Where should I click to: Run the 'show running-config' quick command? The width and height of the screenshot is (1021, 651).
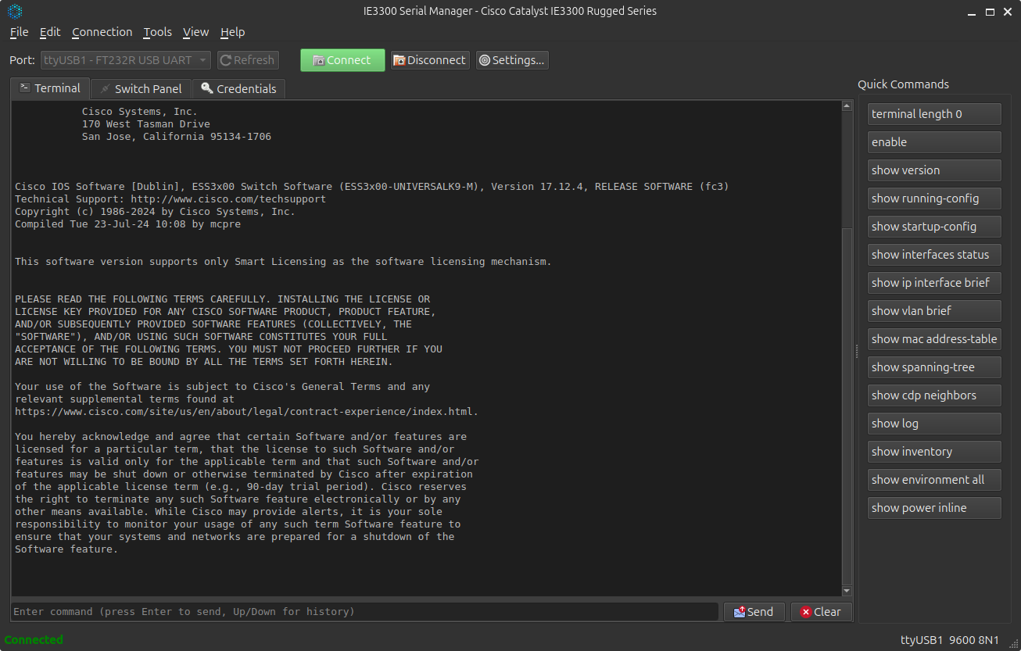[934, 199]
